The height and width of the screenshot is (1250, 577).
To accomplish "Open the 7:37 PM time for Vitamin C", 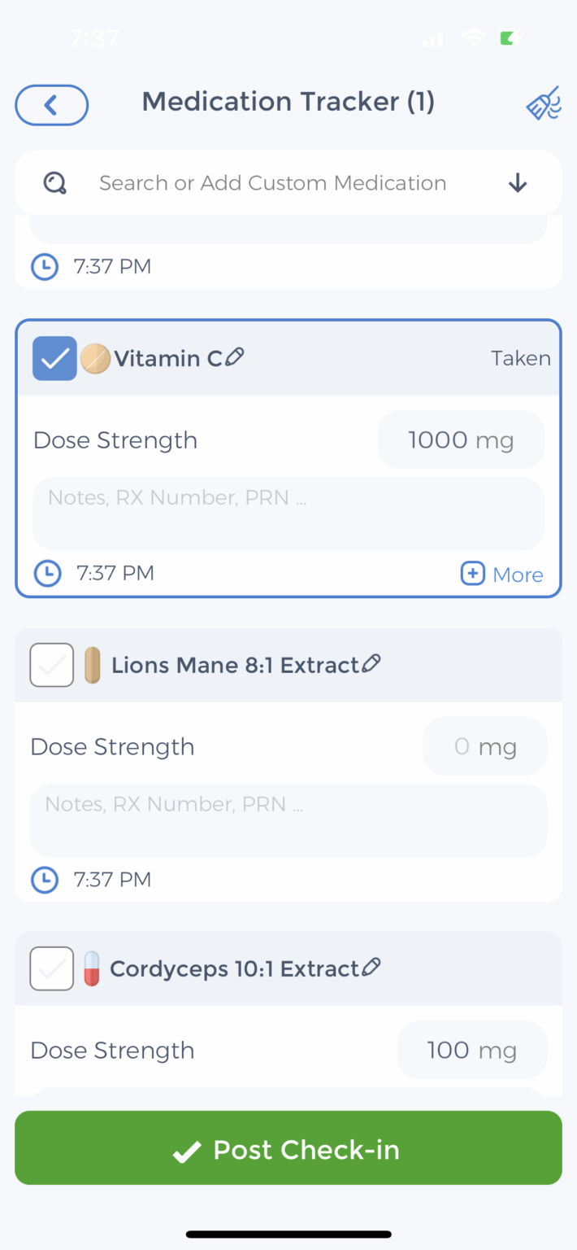I will click(115, 573).
